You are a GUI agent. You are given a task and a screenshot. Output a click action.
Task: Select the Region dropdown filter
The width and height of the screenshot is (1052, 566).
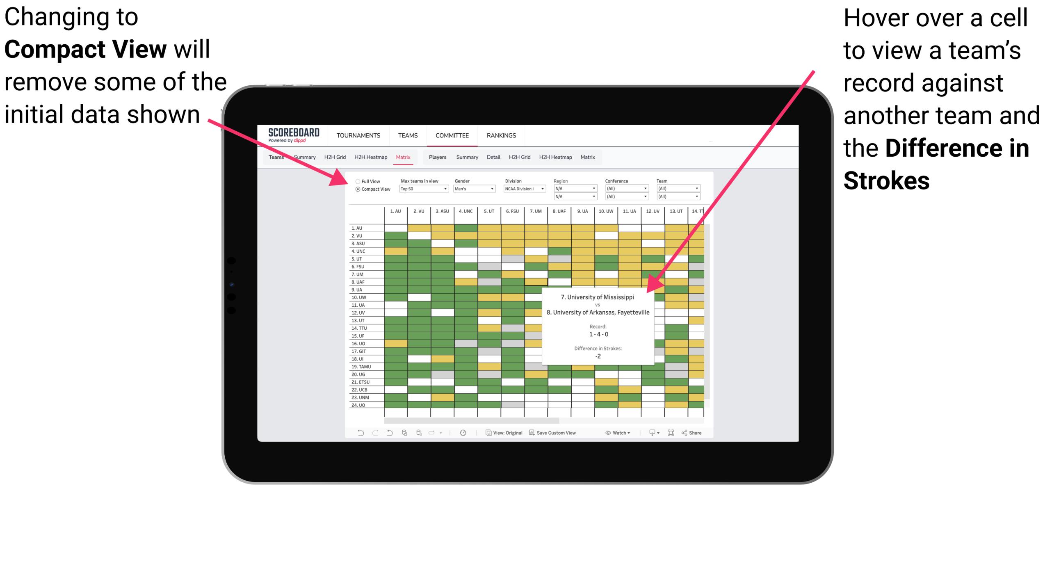point(575,188)
